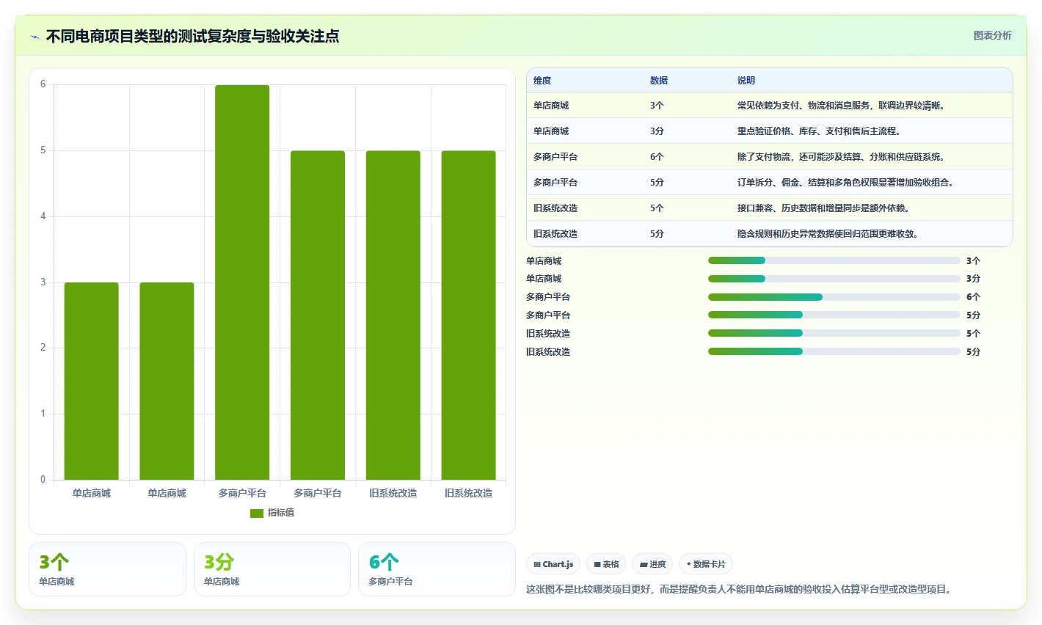Click the y-axis tick label 4

click(x=43, y=216)
